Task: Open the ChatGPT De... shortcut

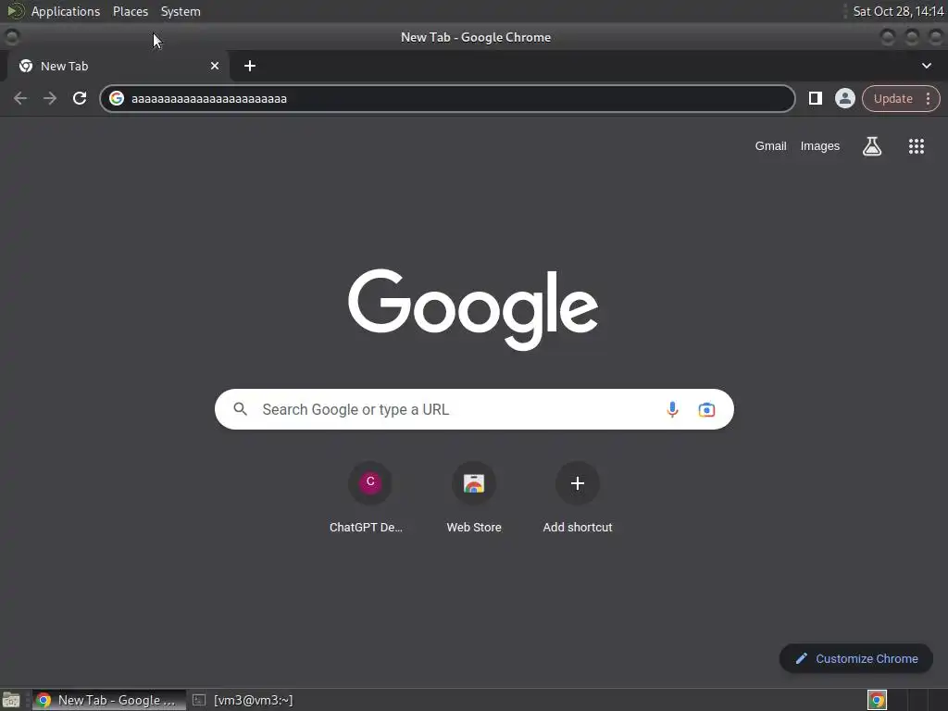Action: [369, 497]
